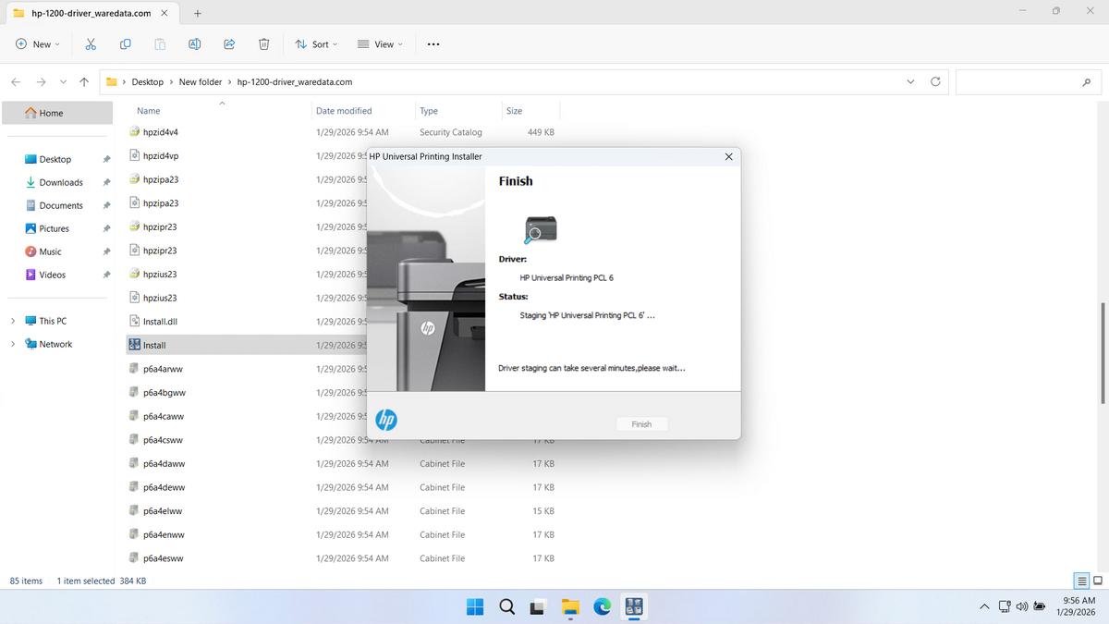Delete the selected file via Delete icon
Viewport: 1109px width, 624px height.
click(x=264, y=43)
